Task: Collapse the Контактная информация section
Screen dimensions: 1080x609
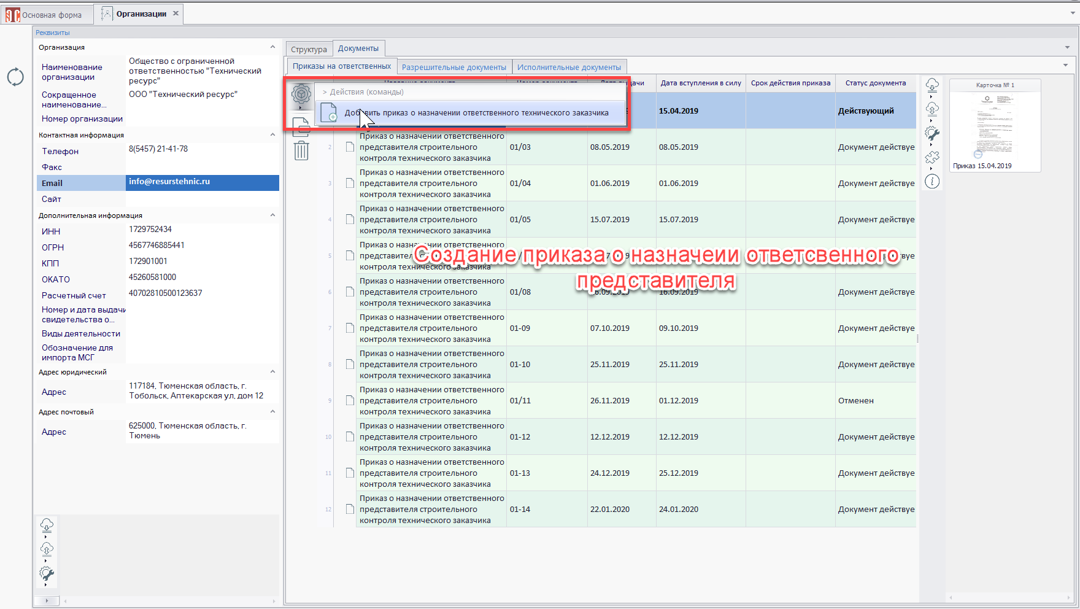Action: pos(272,135)
